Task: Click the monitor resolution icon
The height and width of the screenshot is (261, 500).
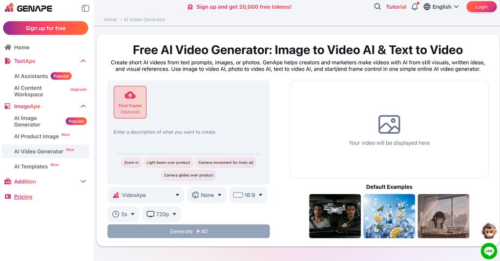Action: (x=150, y=214)
